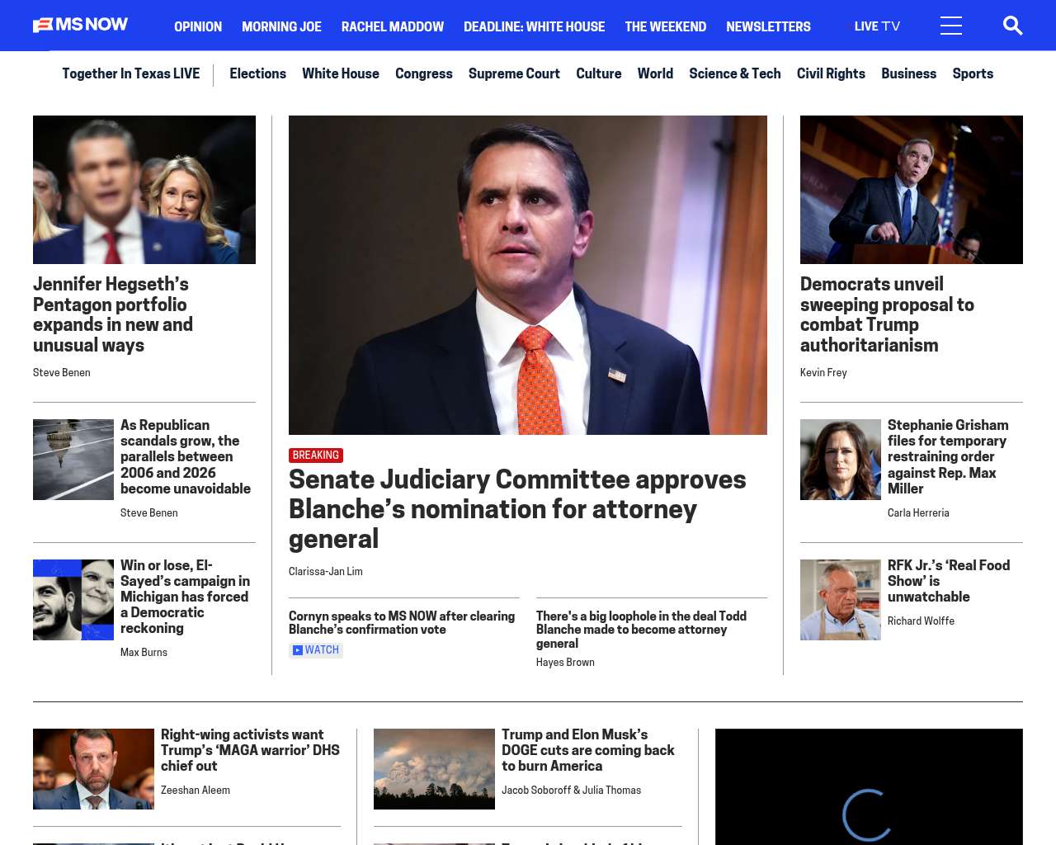This screenshot has height=845, width=1056.
Task: Open Cornyn speaks to MS NOW story
Action: click(x=402, y=623)
